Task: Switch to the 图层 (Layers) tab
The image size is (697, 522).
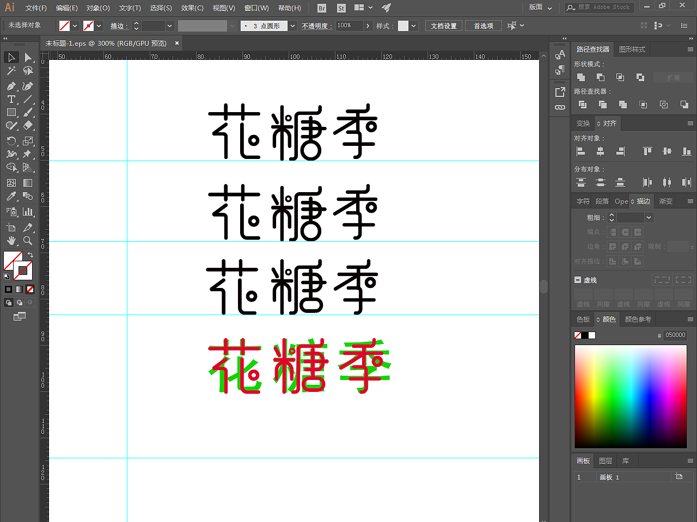Action: click(x=605, y=460)
